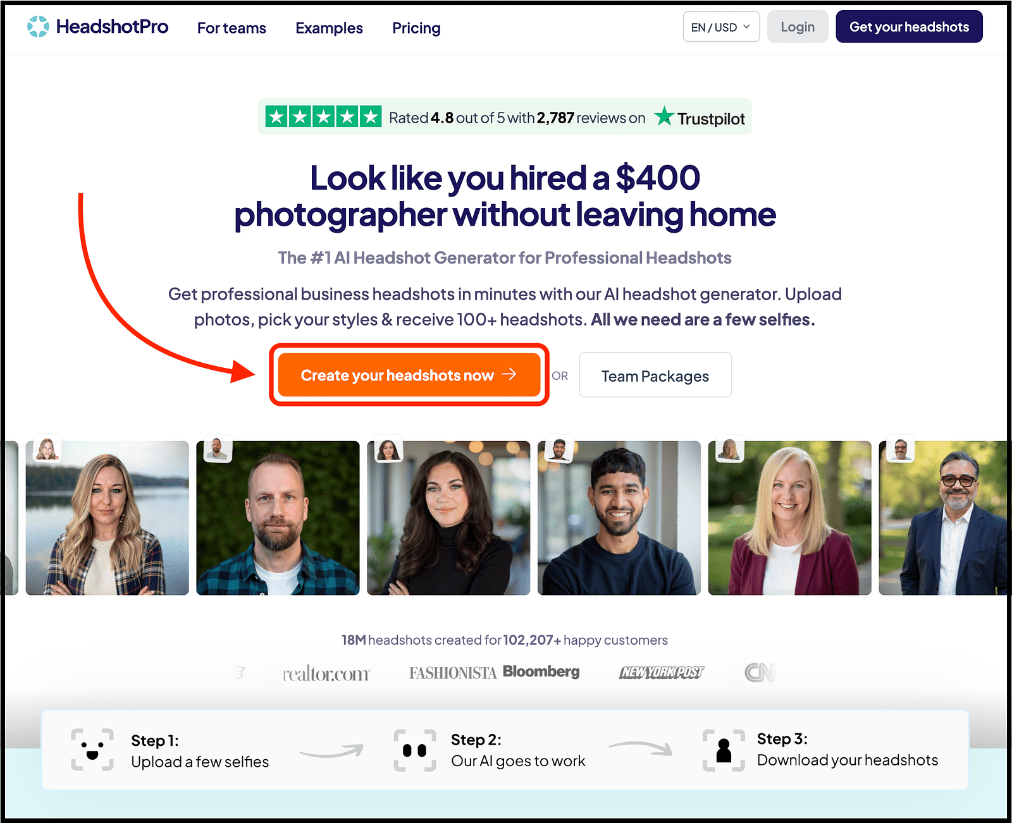This screenshot has width=1012, height=823.
Task: Select the Team Packages button
Action: [x=655, y=375]
